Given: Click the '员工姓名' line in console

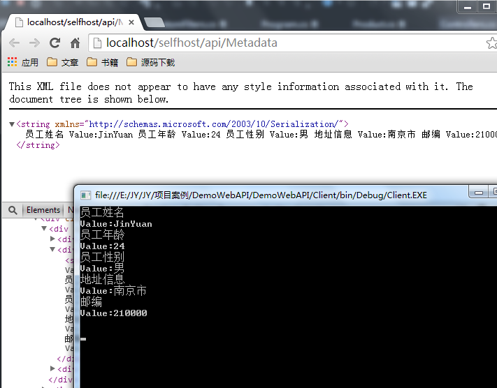Looking at the screenshot, I should pyautogui.click(x=102, y=212).
